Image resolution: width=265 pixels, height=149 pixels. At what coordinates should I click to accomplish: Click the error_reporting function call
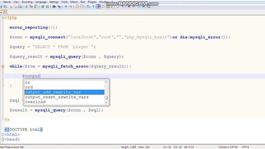29,27
